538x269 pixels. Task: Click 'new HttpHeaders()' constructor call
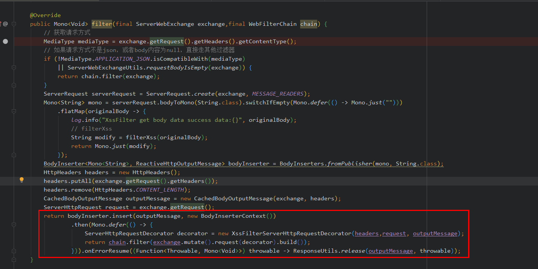pos(148,172)
